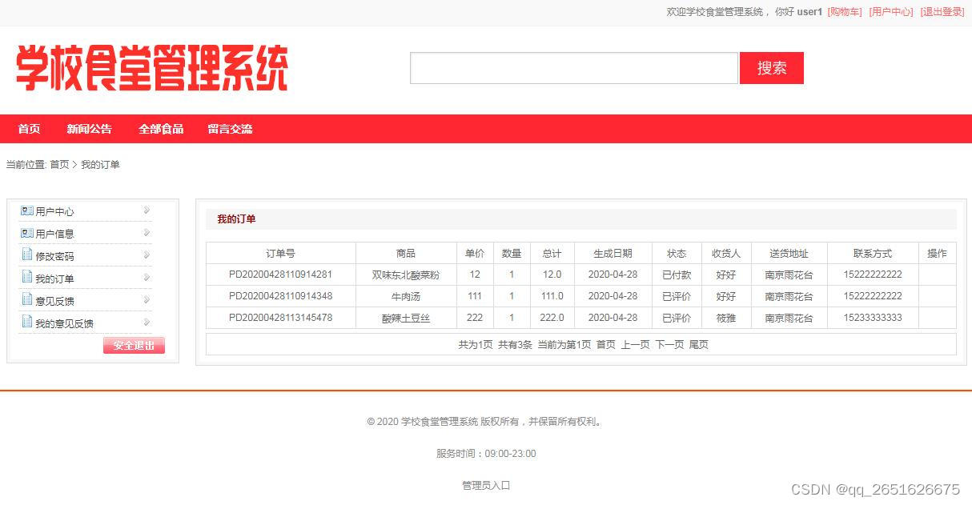The image size is (972, 505).
Task: Open the 用户中心 link in top bar
Action: click(x=891, y=12)
